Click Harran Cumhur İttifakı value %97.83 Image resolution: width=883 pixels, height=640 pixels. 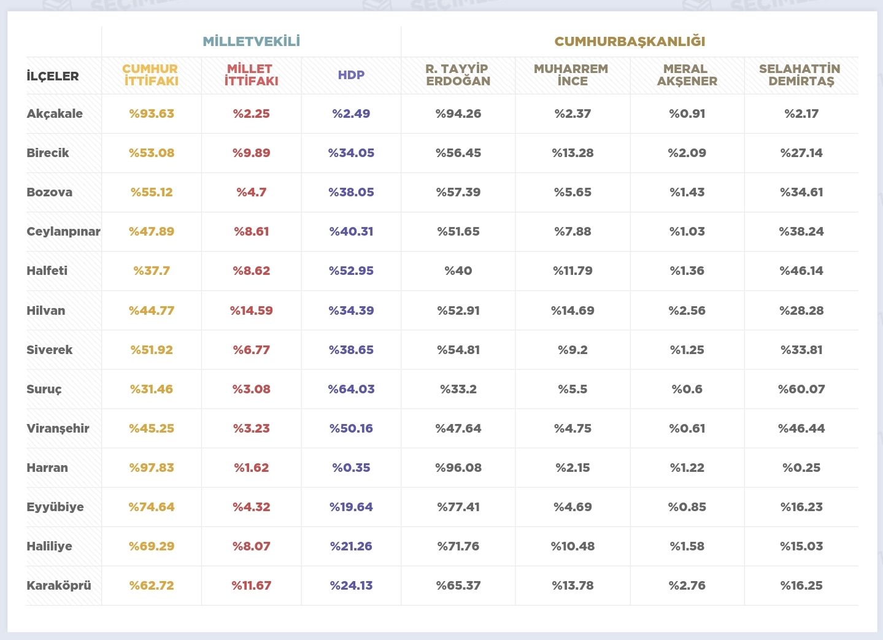click(152, 468)
